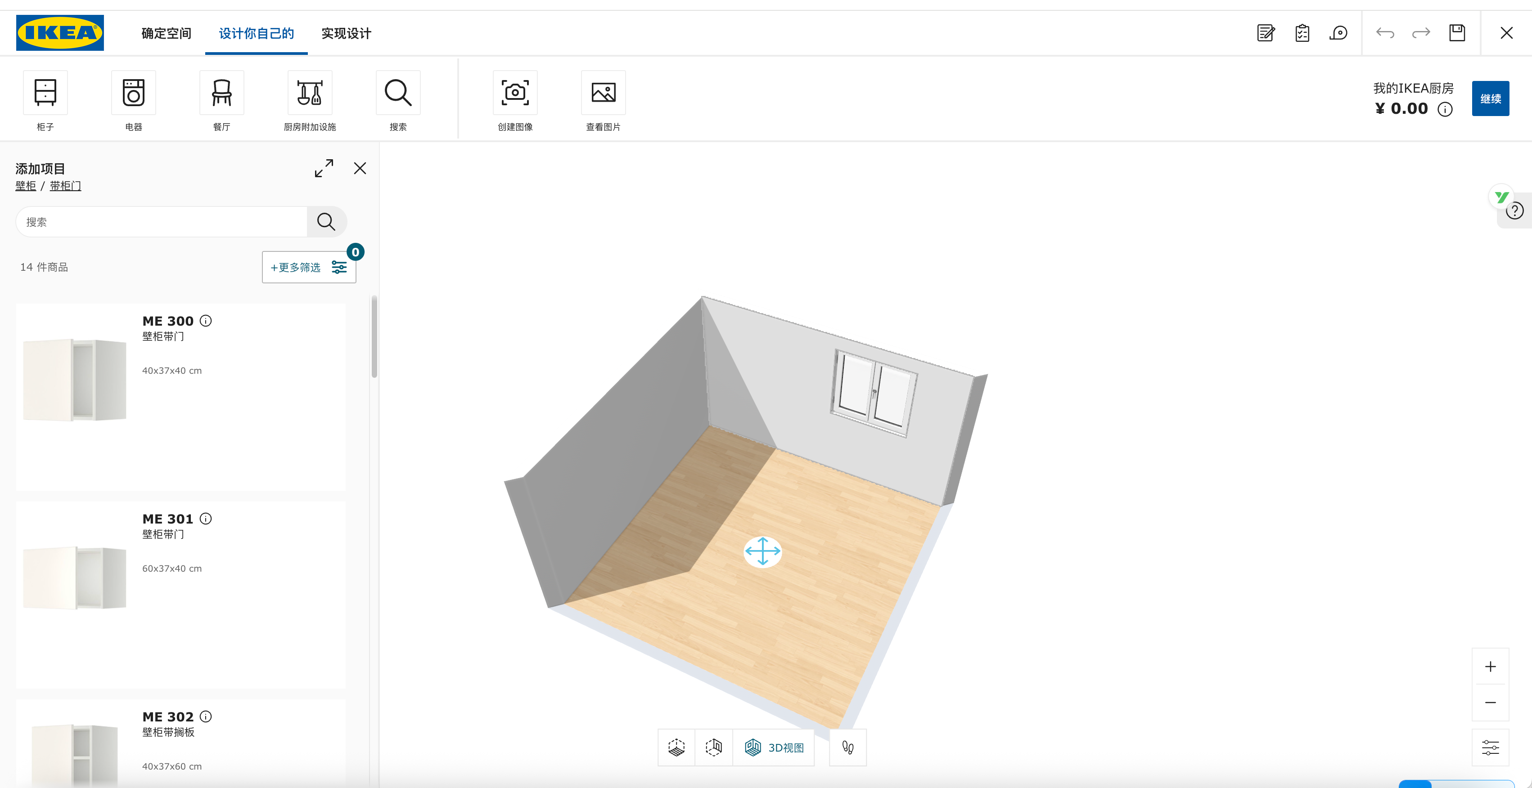
Task: Click the 查看图片 view images icon
Action: pos(603,93)
